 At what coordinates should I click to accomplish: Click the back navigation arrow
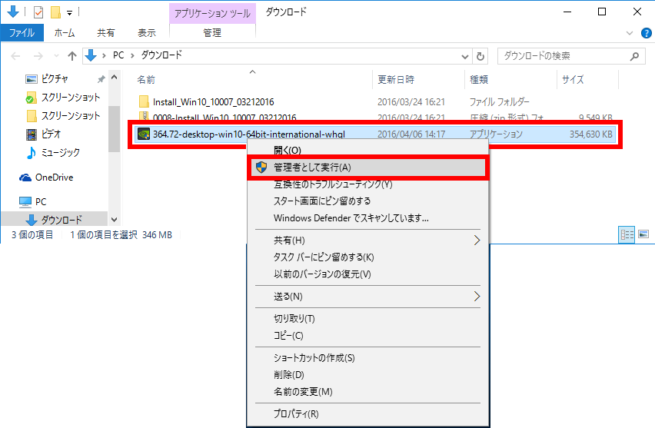[16, 56]
